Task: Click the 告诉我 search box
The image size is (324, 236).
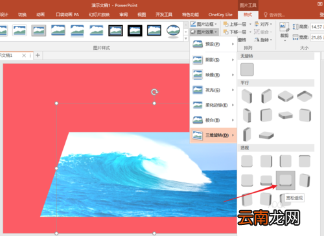Action: tap(275, 15)
